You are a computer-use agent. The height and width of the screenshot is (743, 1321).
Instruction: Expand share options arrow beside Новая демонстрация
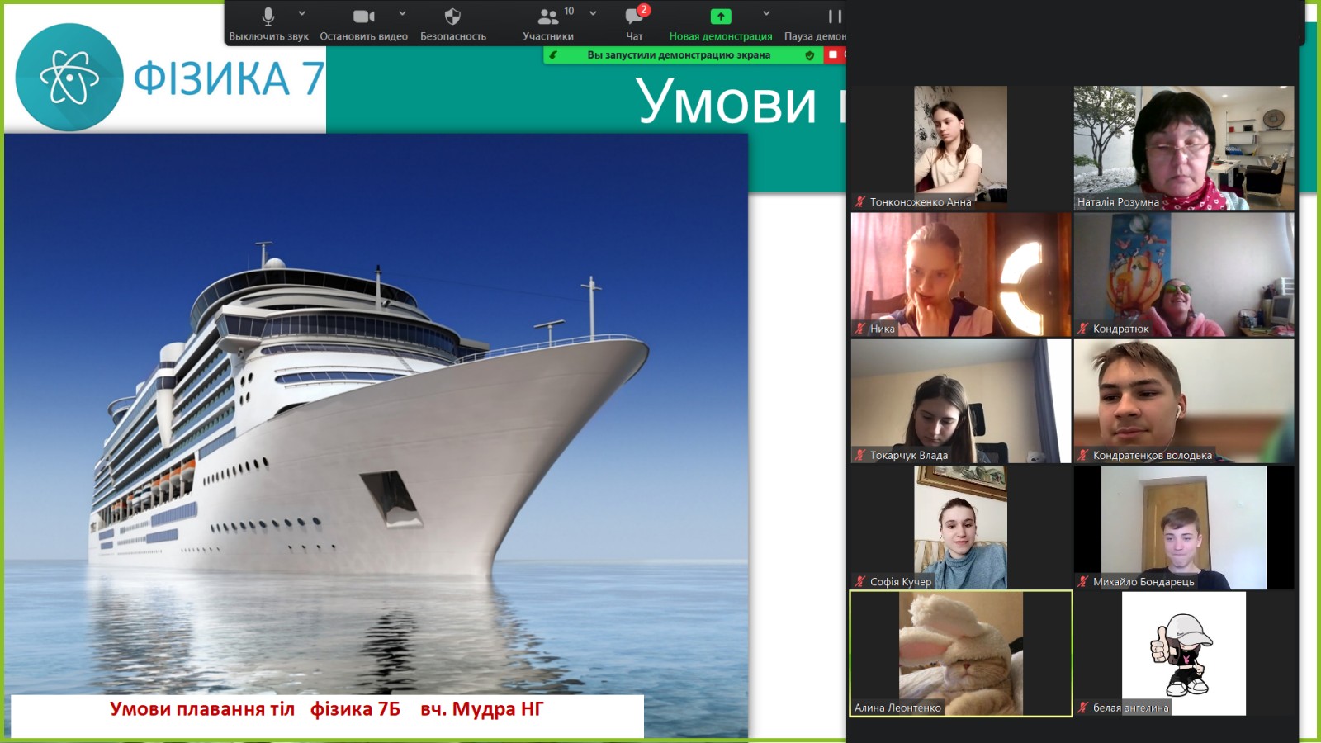pos(766,14)
